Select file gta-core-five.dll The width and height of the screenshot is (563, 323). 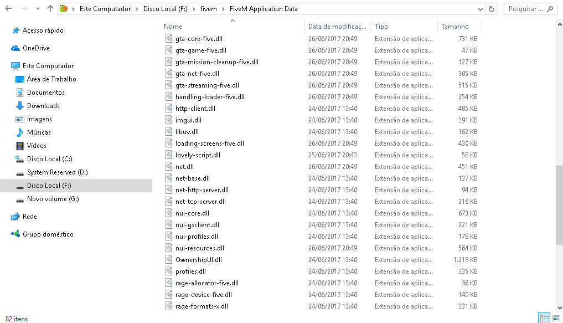tap(199, 39)
